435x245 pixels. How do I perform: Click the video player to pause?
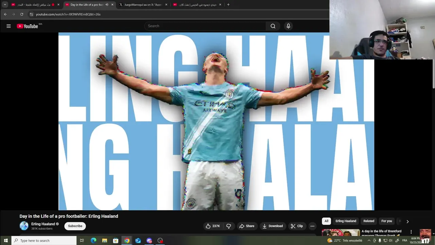(x=216, y=121)
